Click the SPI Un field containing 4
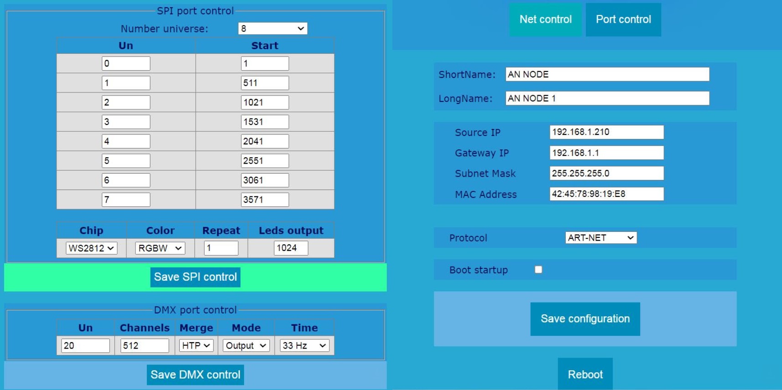This screenshot has width=782, height=390. pos(126,141)
